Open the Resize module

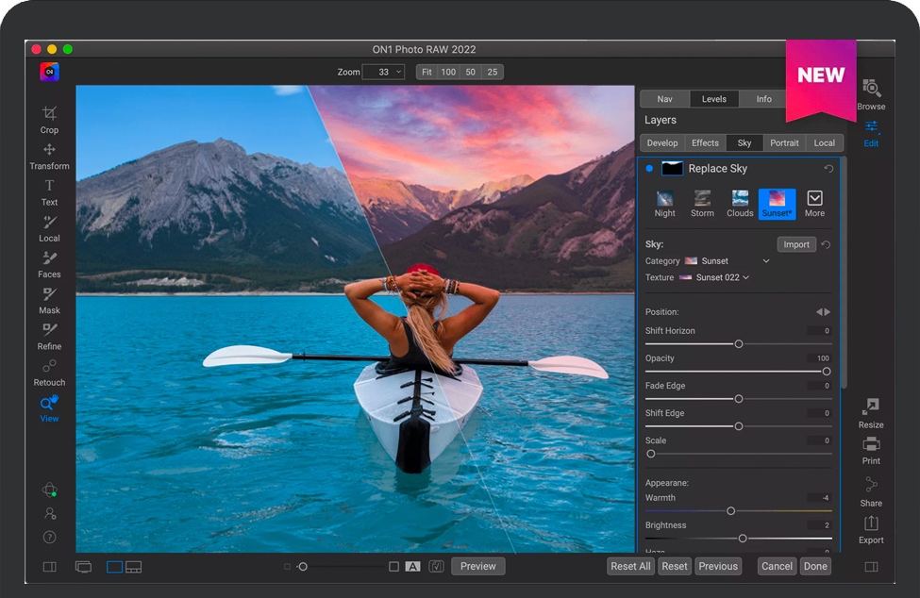(x=870, y=411)
